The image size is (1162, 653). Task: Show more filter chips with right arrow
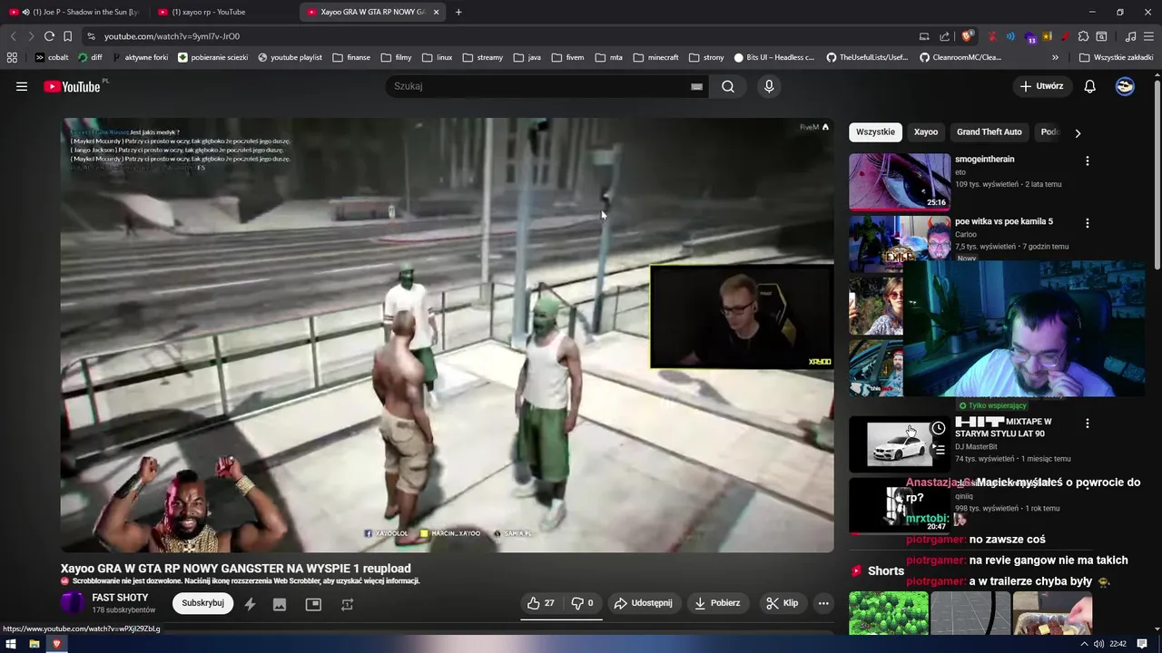pyautogui.click(x=1078, y=133)
